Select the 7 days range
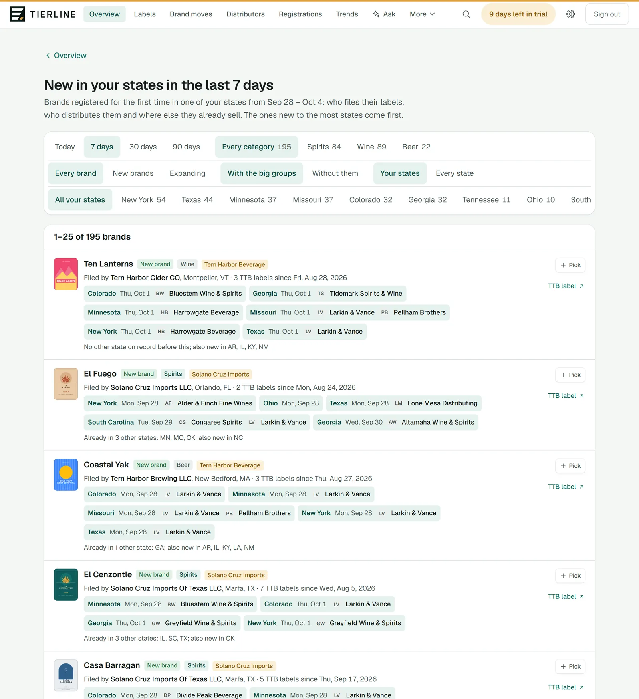 [102, 147]
